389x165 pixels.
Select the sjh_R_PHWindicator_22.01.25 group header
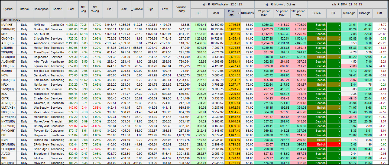pyautogui.click(x=222, y=4)
